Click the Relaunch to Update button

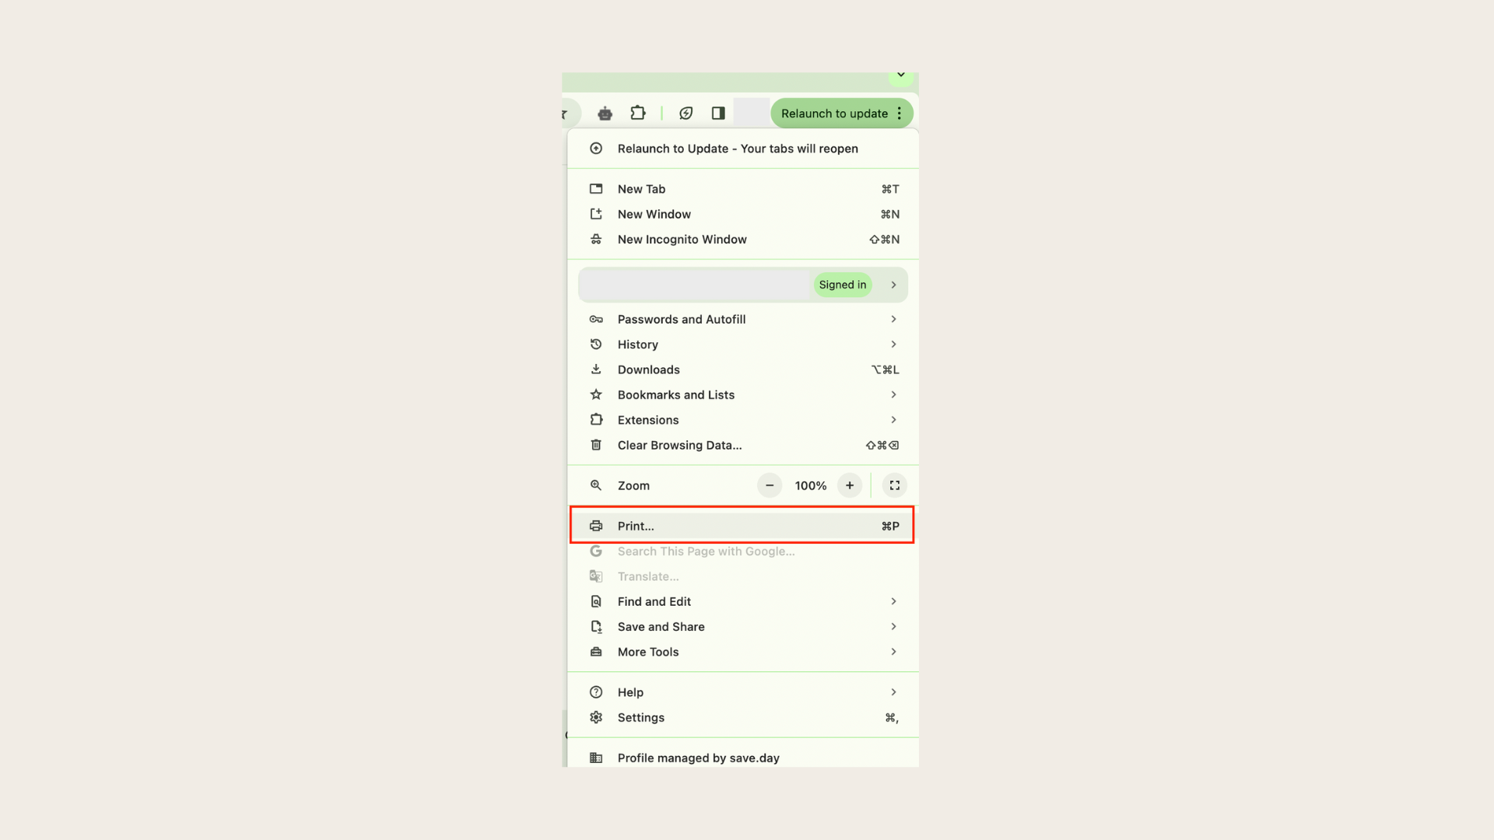click(834, 113)
